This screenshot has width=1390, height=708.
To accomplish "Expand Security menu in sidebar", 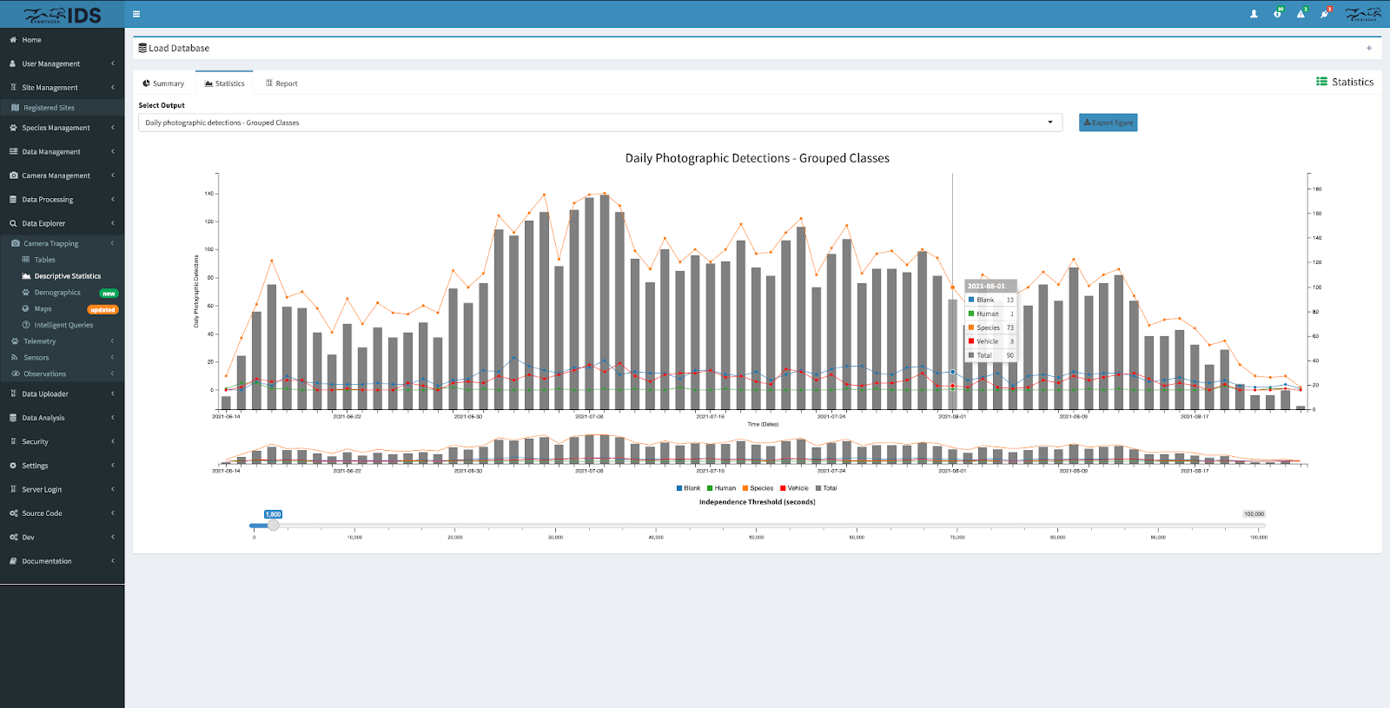I will [x=62, y=441].
